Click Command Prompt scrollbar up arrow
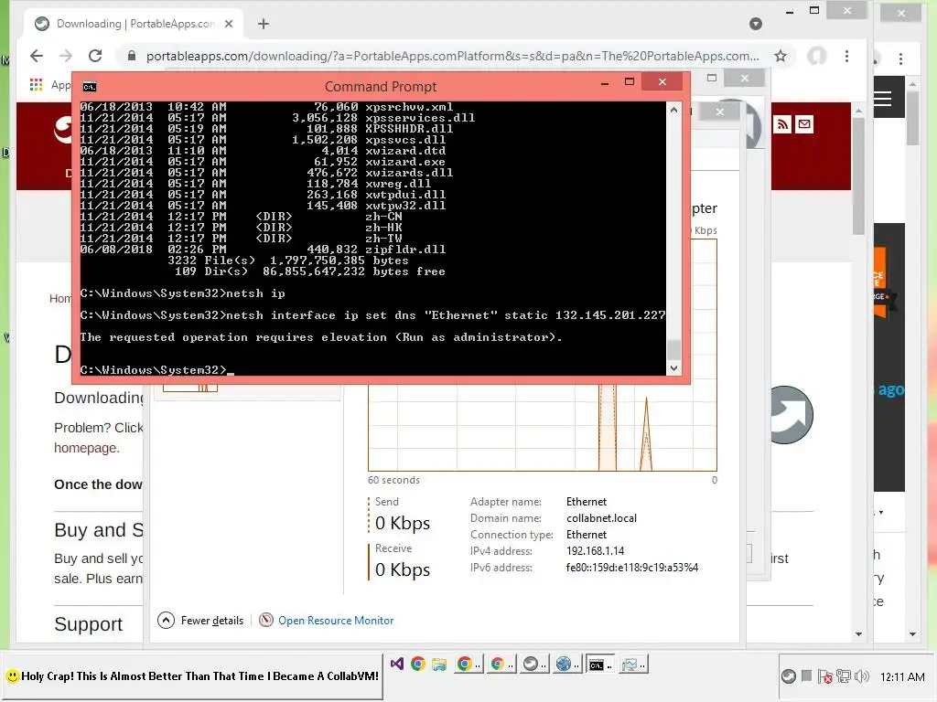 674,110
